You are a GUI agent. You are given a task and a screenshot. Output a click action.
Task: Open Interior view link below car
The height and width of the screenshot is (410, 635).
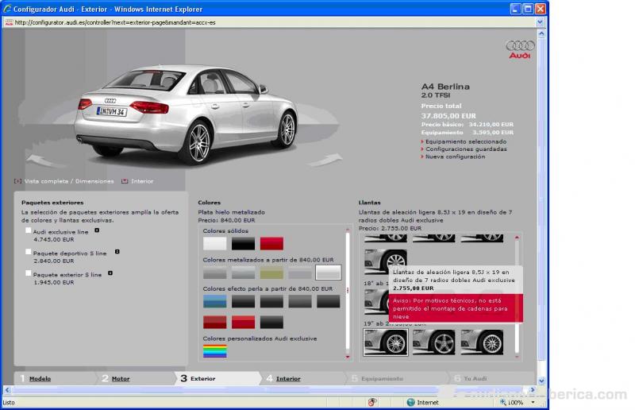[142, 181]
